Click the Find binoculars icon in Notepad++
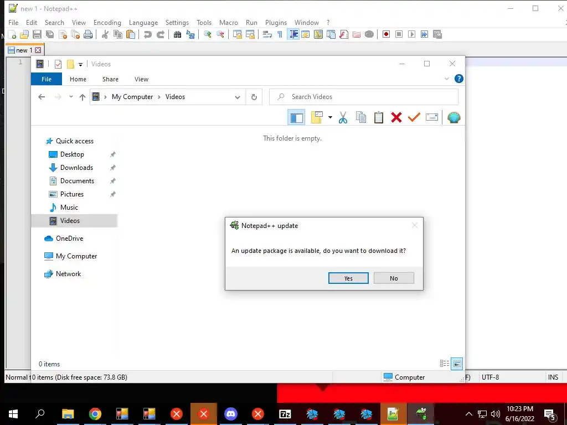Image resolution: width=567 pixels, height=425 pixels. [x=177, y=34]
